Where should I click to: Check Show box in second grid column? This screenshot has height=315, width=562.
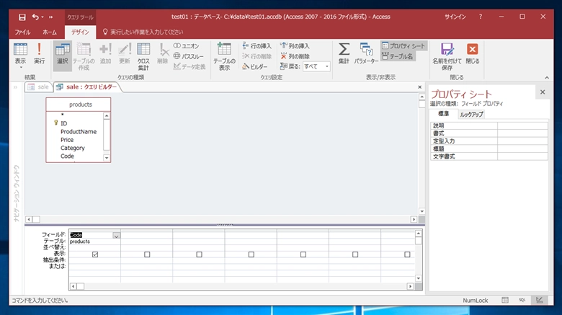click(147, 254)
